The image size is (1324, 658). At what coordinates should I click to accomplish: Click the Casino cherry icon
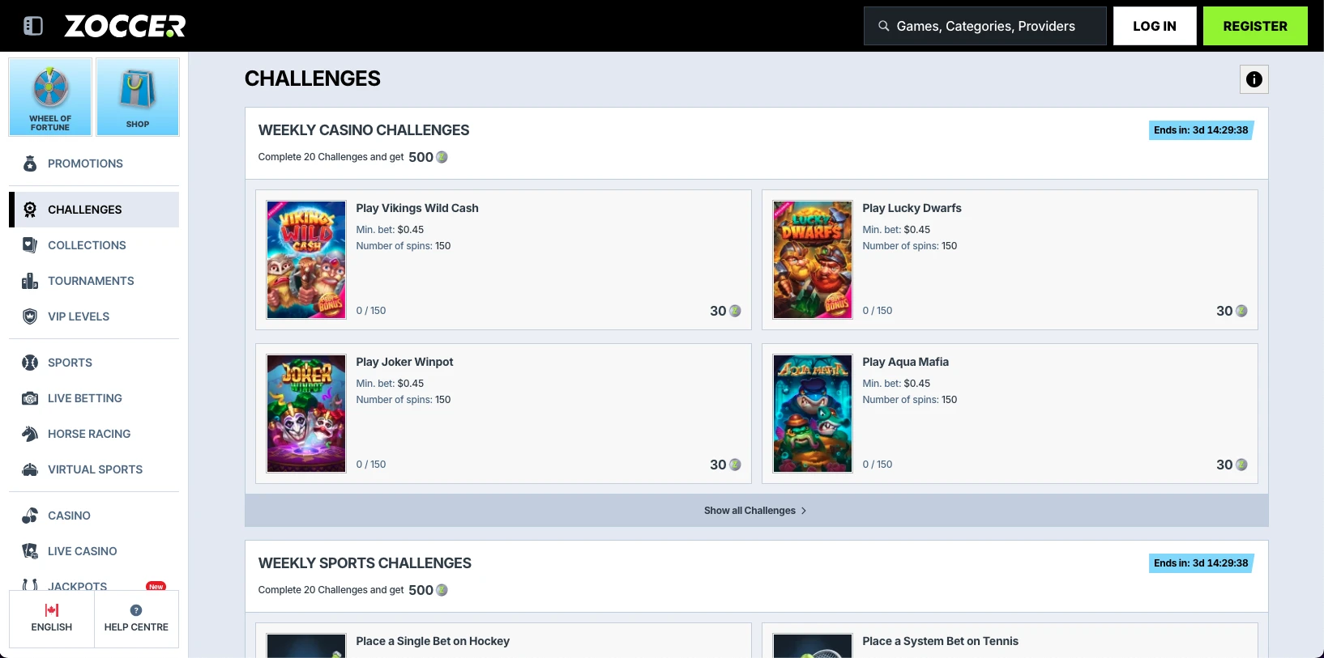pos(30,516)
